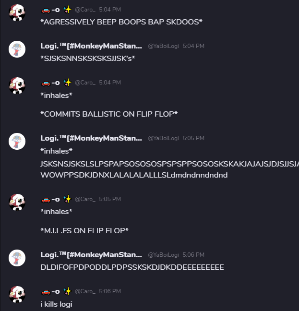Image resolution: width=299 pixels, height=311 pixels.
Task: Click the 5:04 PM timestamp beside @YaBoiLogi
Action: 193,46
